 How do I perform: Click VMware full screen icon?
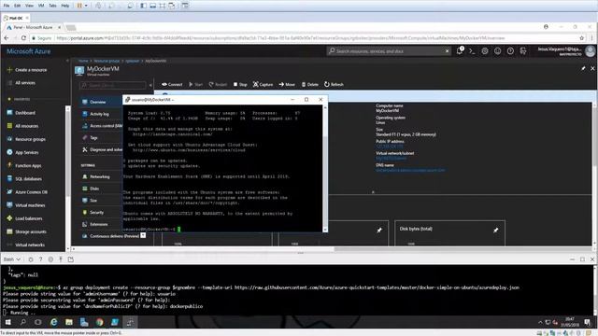162,6
